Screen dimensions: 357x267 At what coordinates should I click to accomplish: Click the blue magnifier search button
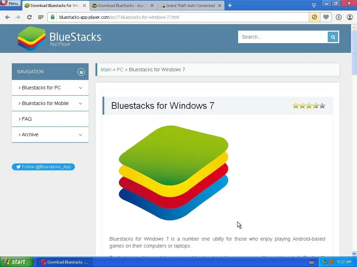pos(333,37)
